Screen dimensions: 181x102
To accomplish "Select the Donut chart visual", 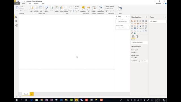I will click(140, 26).
